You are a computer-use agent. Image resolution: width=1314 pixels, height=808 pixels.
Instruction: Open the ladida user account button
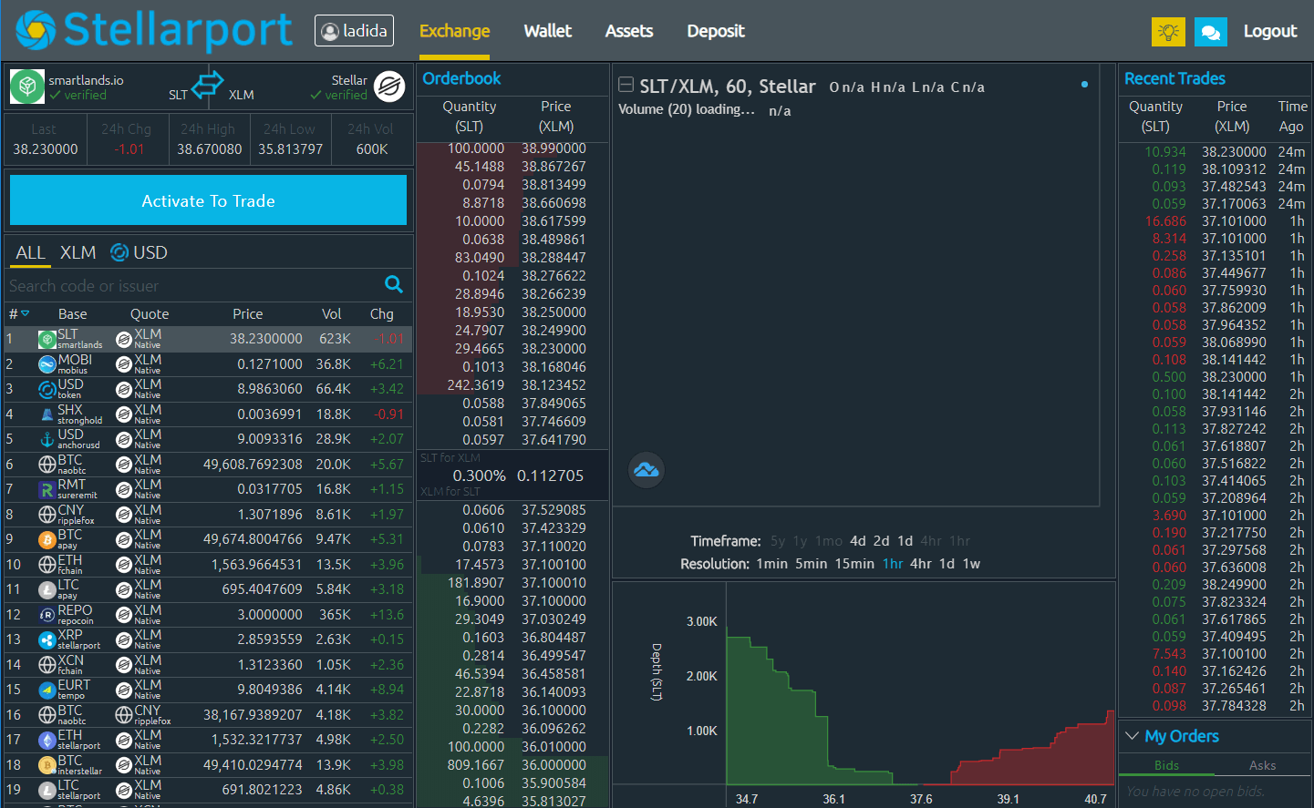(x=354, y=31)
